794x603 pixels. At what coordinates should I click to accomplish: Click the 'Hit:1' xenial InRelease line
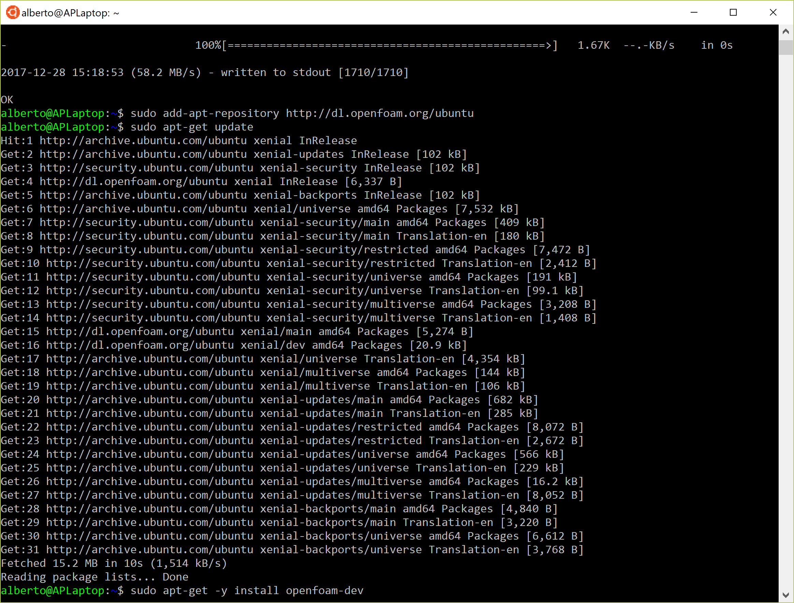coord(179,141)
